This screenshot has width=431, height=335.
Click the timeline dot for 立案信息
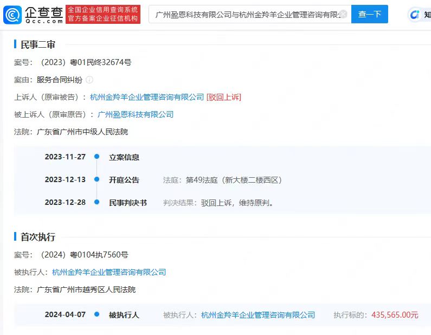coord(97,157)
